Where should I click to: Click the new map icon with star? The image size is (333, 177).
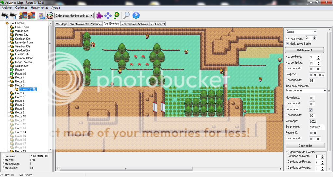click(23, 15)
